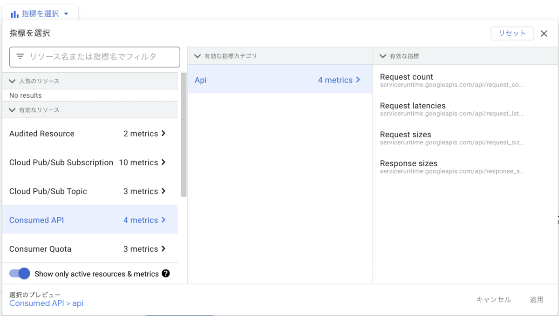This screenshot has width=559, height=316.
Task: Click the chevron next to Consumed API
Action: coord(164,220)
